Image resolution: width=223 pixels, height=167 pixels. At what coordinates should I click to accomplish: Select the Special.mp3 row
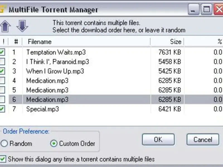pos(116,109)
